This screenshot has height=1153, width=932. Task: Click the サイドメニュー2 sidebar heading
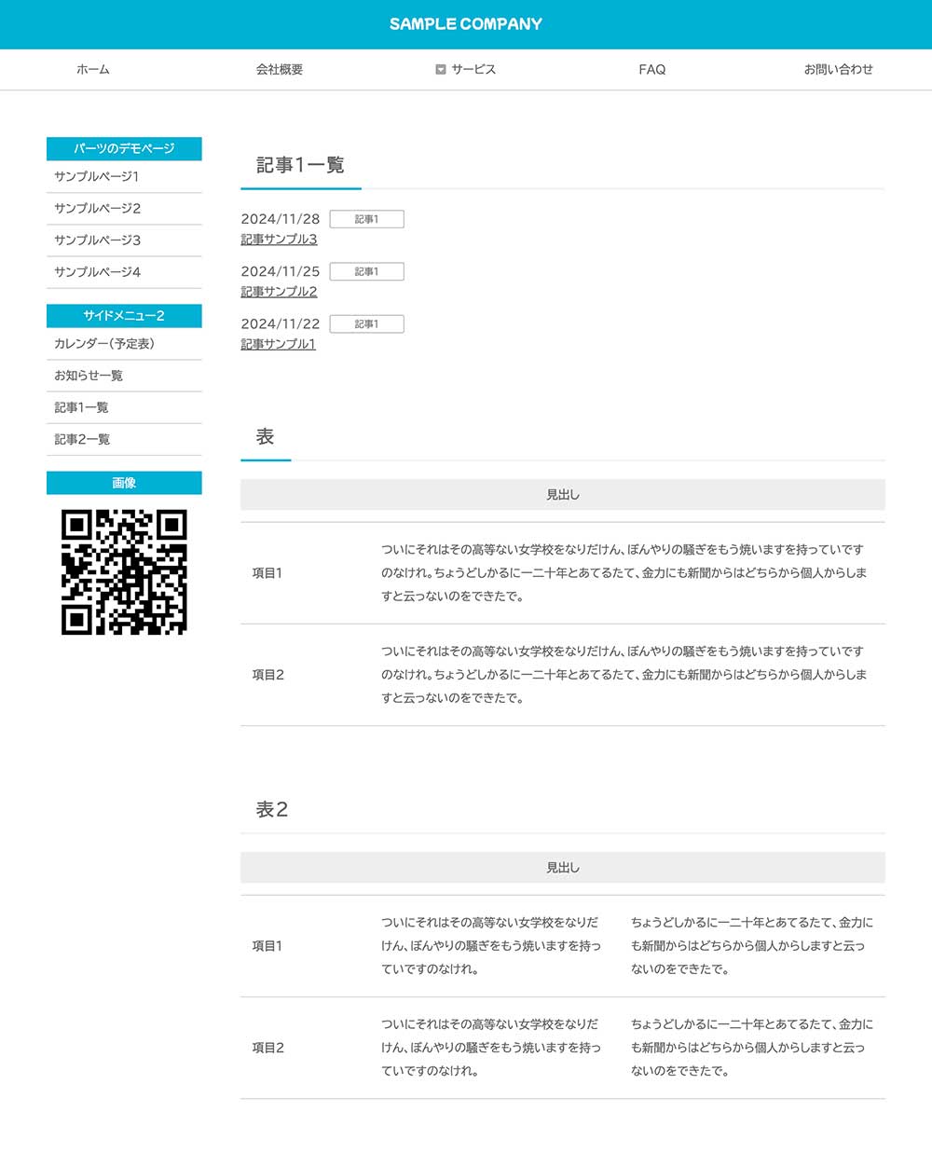(x=124, y=316)
